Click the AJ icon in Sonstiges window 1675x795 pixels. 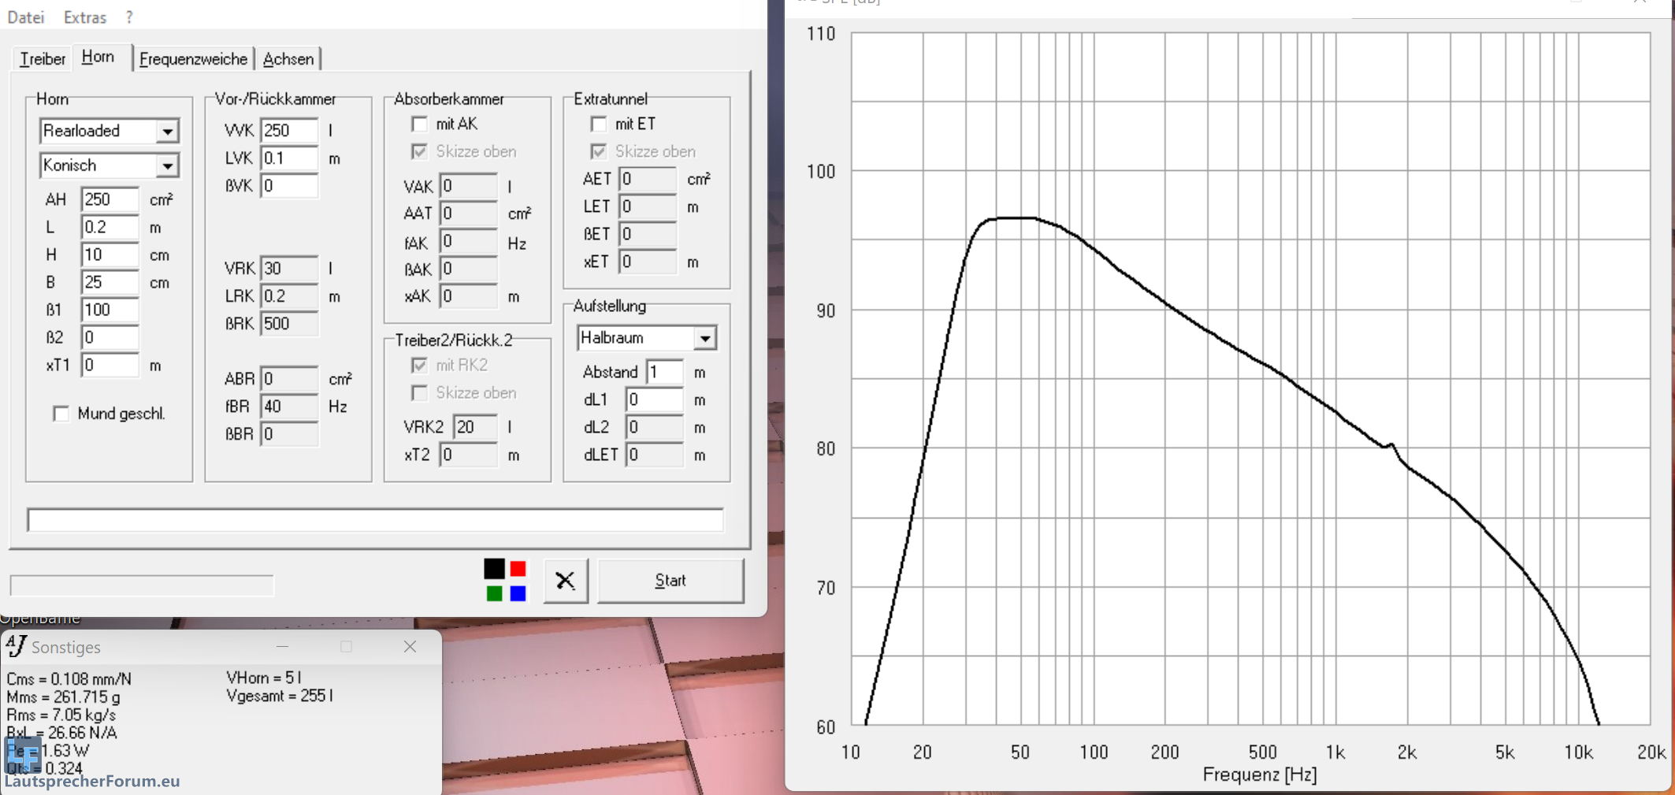pyautogui.click(x=17, y=646)
